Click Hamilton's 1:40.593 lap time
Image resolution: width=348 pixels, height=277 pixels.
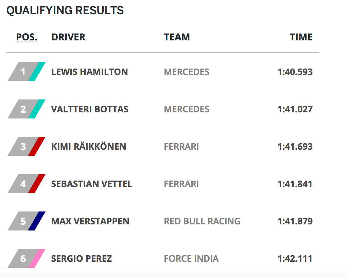coord(295,72)
